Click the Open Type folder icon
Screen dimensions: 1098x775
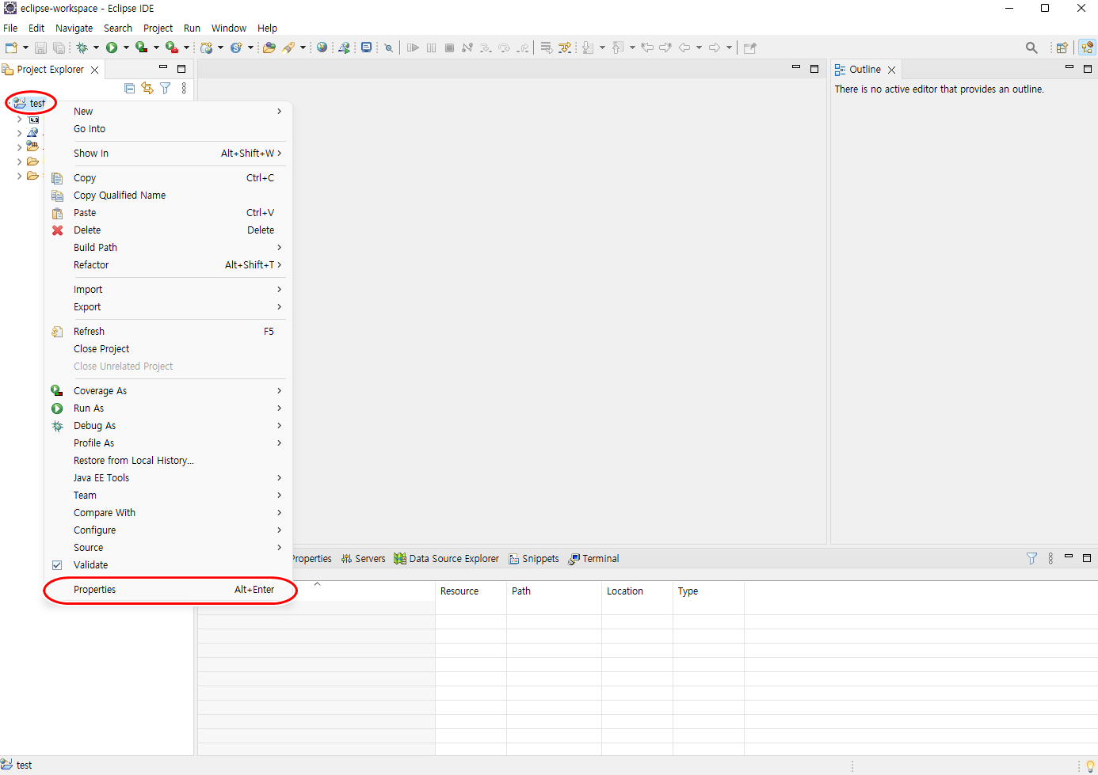pos(269,47)
